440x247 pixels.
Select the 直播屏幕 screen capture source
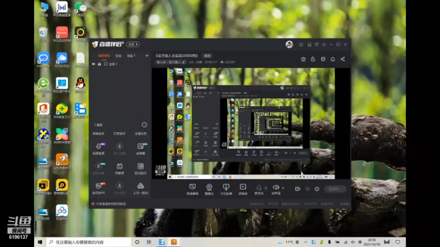(193, 189)
